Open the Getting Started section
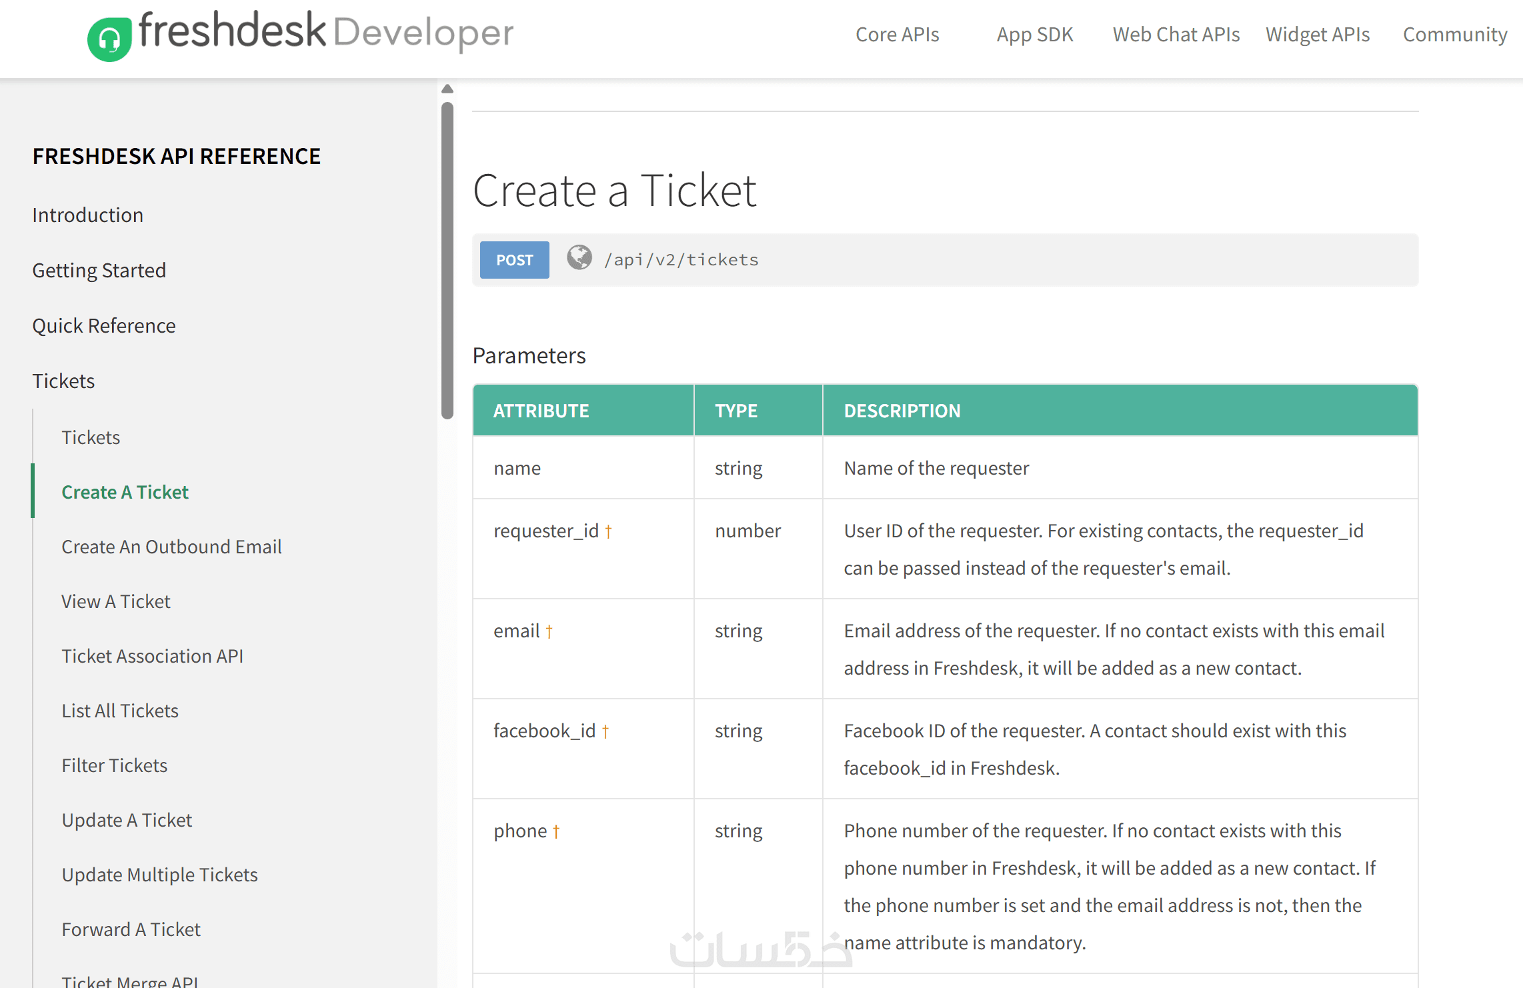The height and width of the screenshot is (988, 1523). [99, 270]
